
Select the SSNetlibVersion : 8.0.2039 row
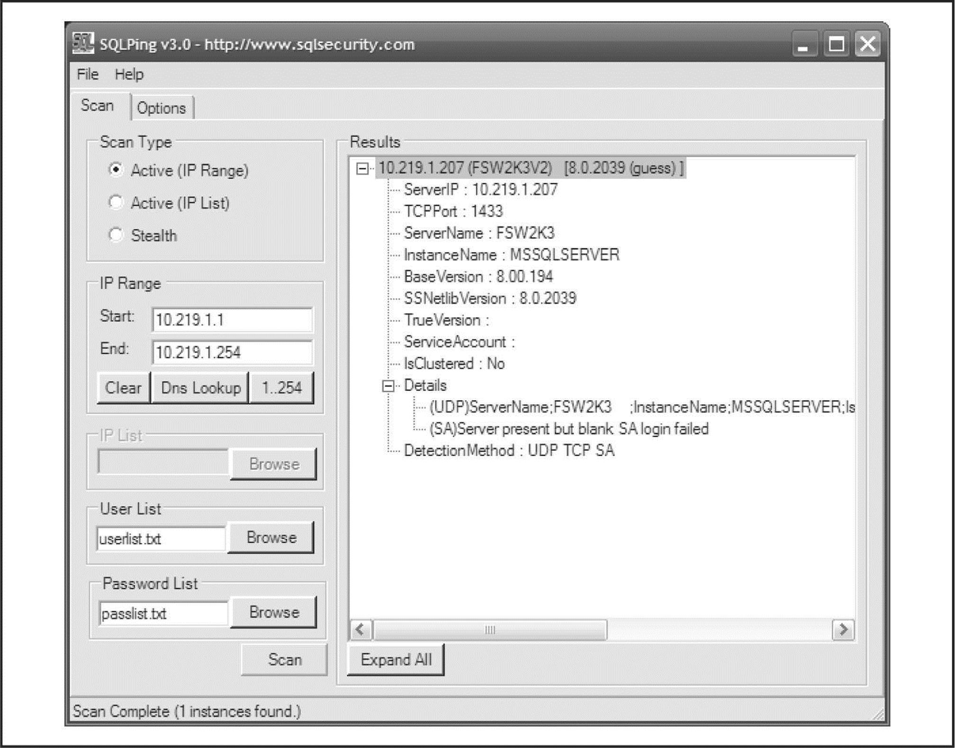(490, 298)
